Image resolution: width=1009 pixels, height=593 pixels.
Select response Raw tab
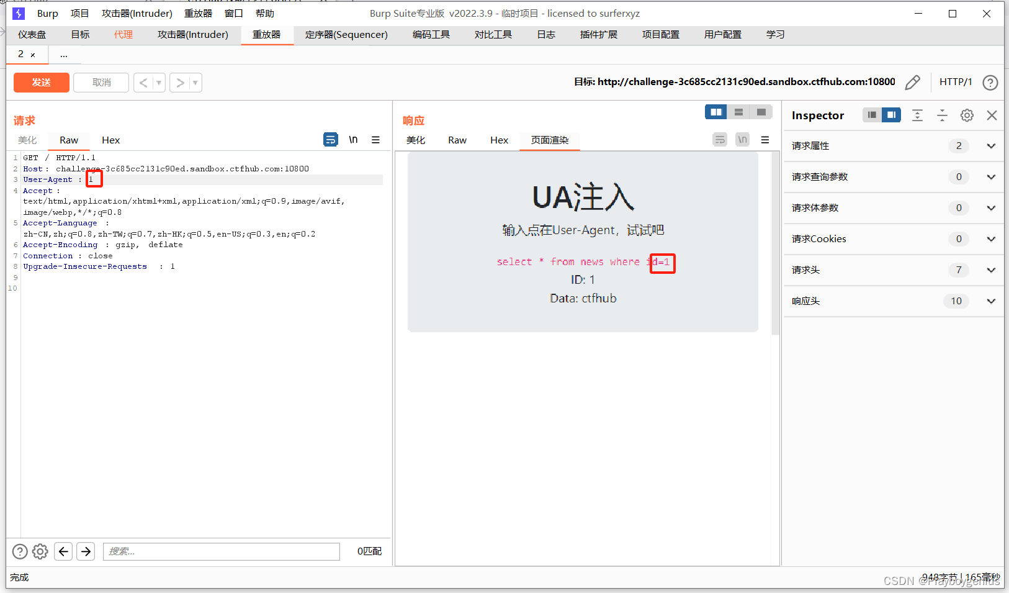[x=457, y=140]
